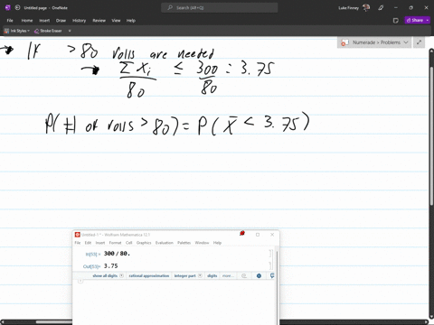Switch to the Draw tab
The width and height of the screenshot is (434, 325).
[61, 21]
